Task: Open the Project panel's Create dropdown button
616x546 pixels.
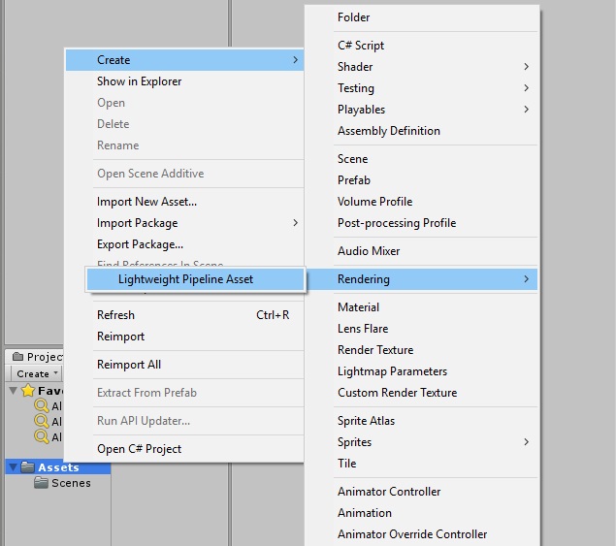Action: 36,373
